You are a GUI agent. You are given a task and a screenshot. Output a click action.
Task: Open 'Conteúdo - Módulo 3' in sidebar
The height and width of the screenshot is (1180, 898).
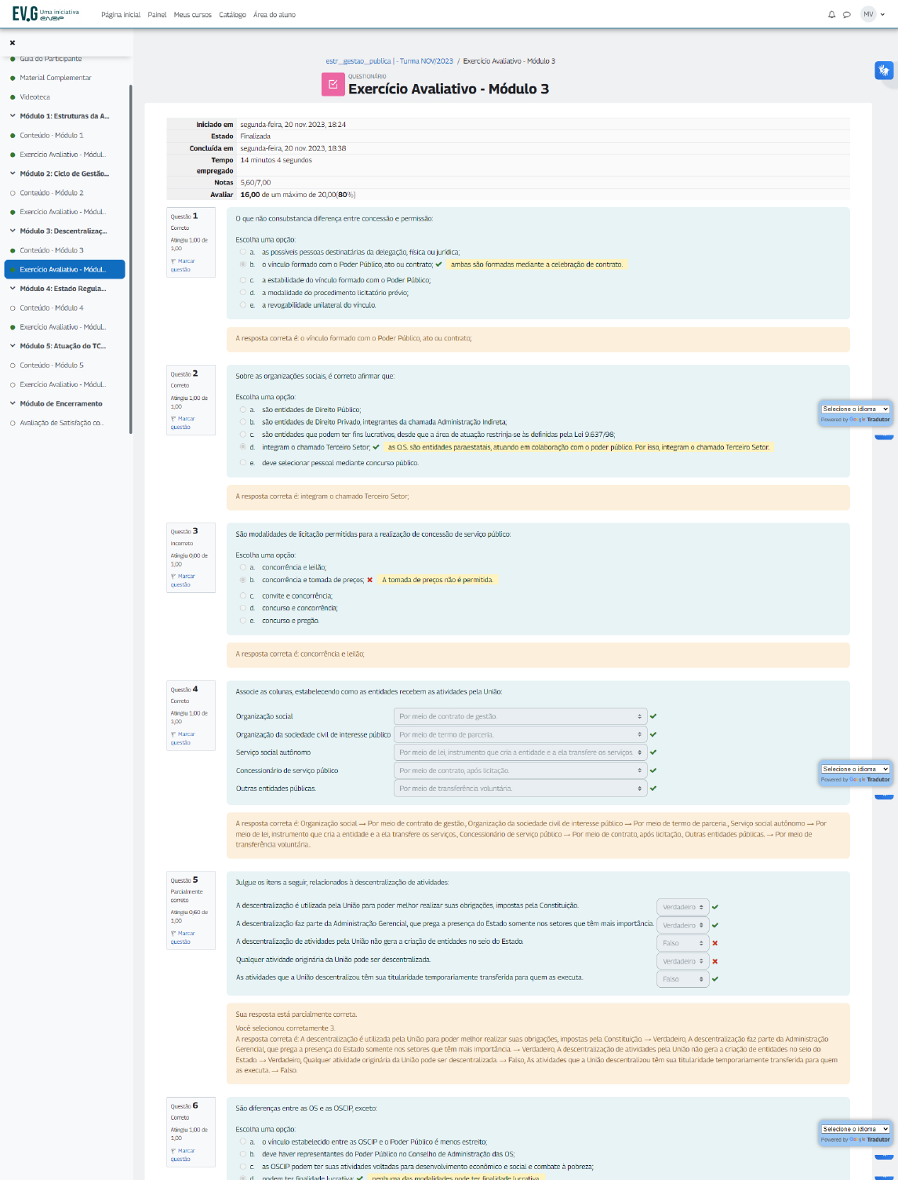52,250
